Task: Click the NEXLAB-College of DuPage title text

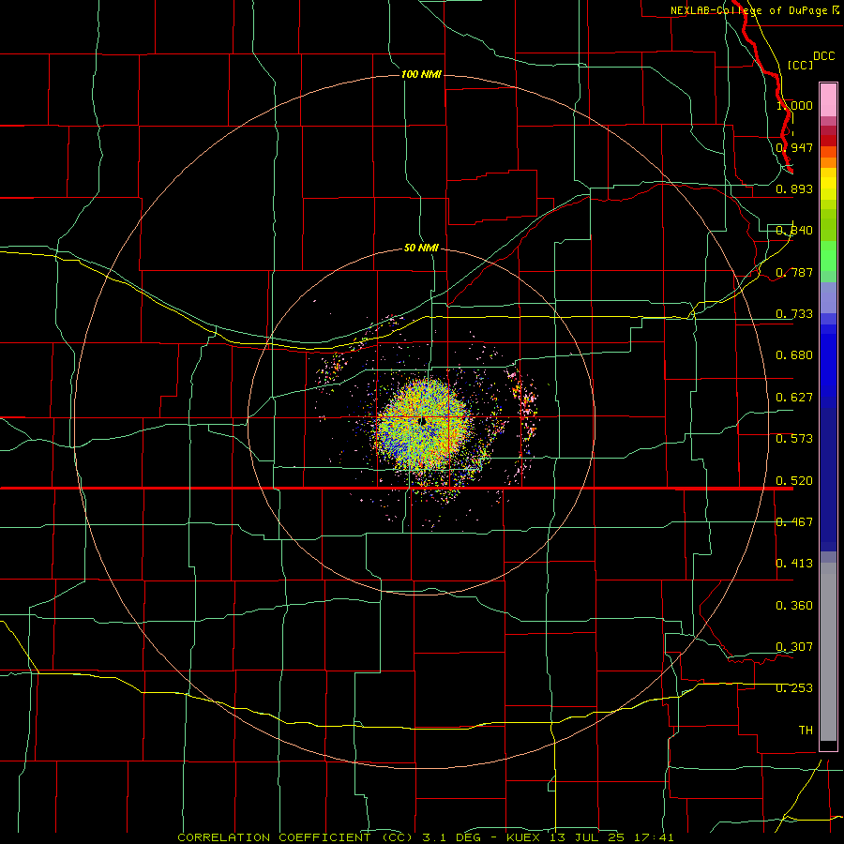Action: [754, 10]
